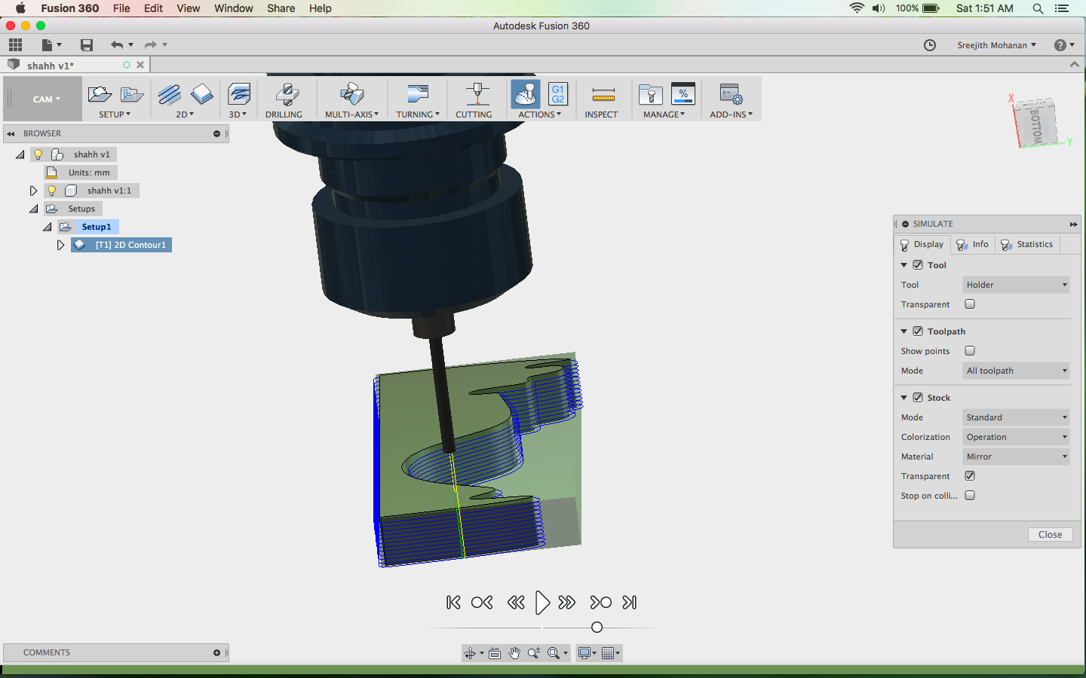Open the tool library icon in Manage

coord(650,95)
